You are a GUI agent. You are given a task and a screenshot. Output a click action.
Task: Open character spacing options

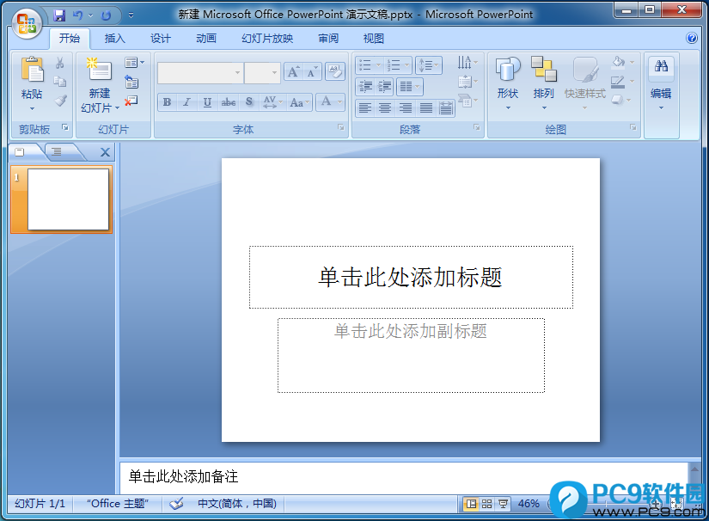(x=272, y=102)
